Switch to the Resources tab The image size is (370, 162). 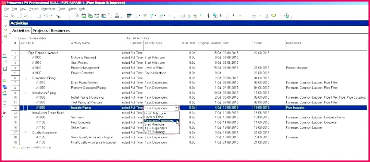tap(60, 30)
